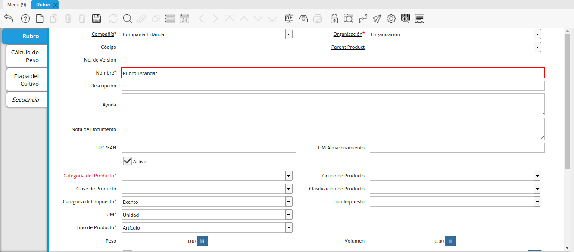Click the barcode scan icon
This screenshot has width=574, height=252.
pos(406,19)
